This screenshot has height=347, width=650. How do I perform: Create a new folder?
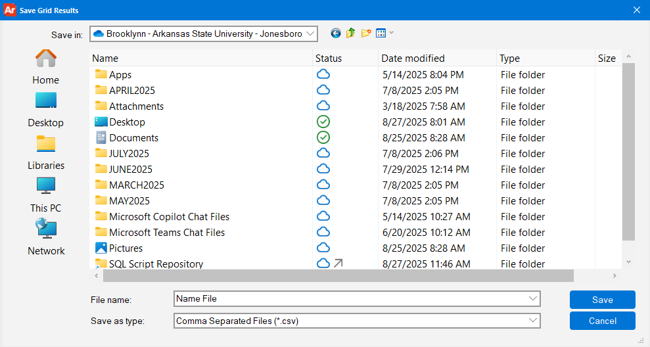coord(365,33)
